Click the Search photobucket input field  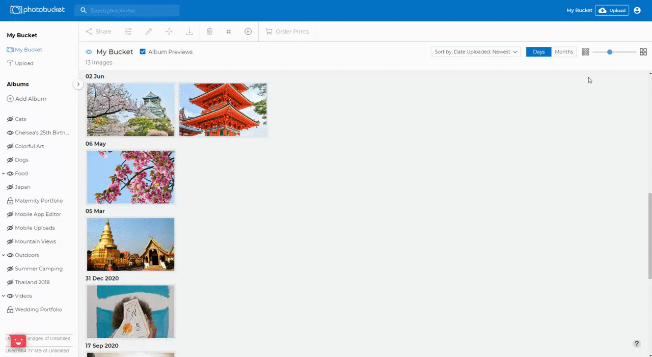(x=127, y=10)
